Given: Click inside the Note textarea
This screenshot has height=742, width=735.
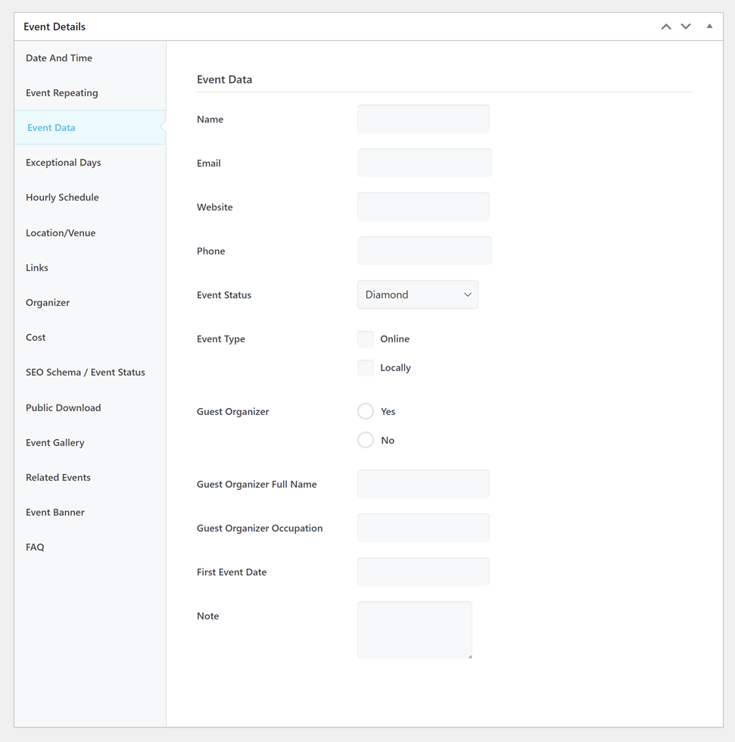Looking at the screenshot, I should pos(414,629).
